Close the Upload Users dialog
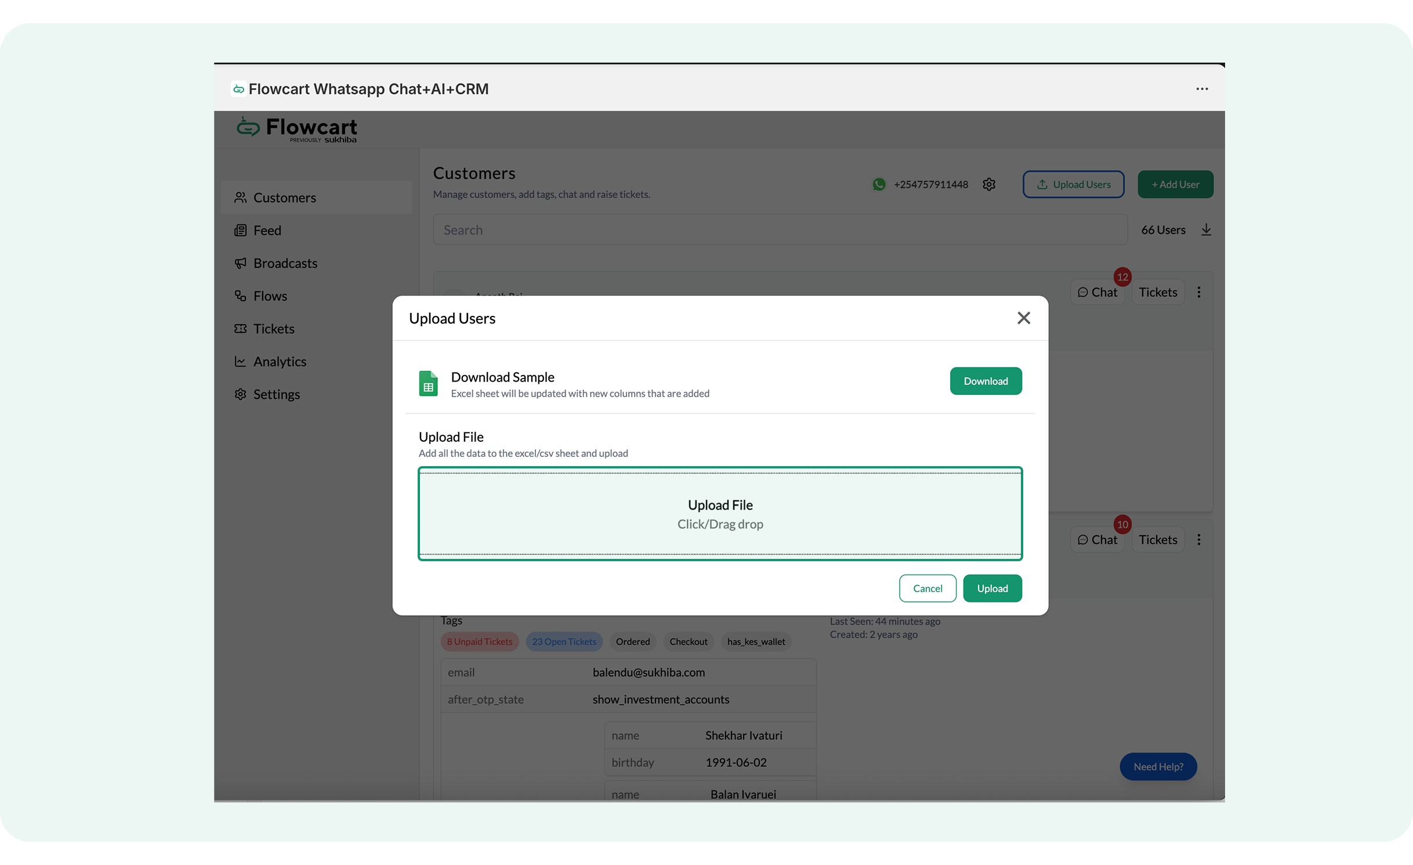This screenshot has width=1413, height=865. click(1023, 318)
